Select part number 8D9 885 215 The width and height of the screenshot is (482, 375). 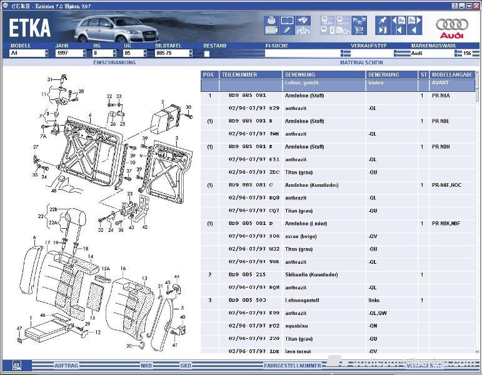point(247,274)
